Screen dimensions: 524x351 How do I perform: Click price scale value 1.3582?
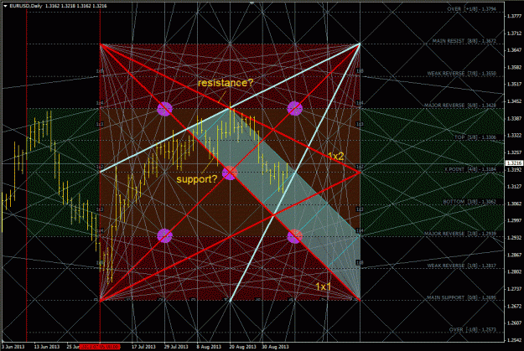(514, 67)
